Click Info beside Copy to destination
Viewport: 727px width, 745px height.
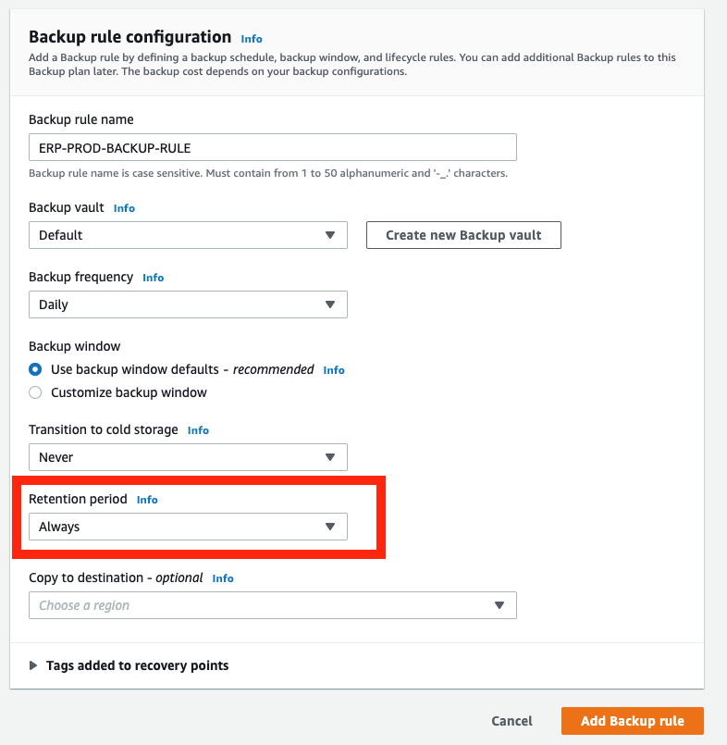point(222,577)
